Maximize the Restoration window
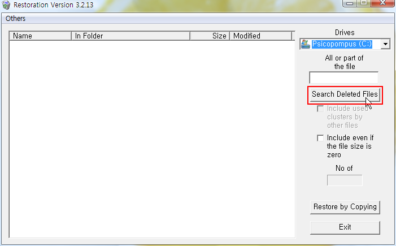The height and width of the screenshot is (246, 396). click(364, 3)
